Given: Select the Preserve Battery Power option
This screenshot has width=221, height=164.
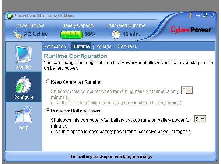Looking at the screenshot, I should click(x=48, y=110).
